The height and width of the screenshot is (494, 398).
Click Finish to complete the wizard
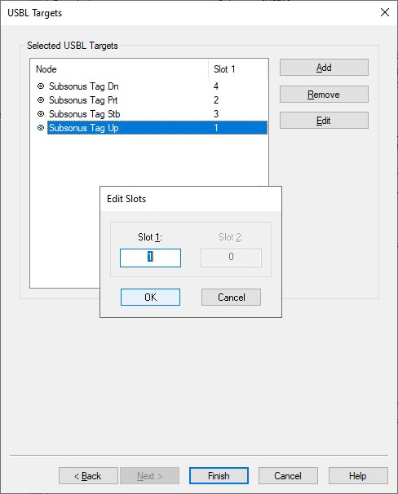pos(219,476)
